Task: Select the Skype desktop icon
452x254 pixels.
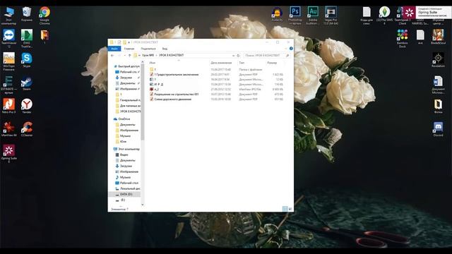Action: click(x=27, y=60)
